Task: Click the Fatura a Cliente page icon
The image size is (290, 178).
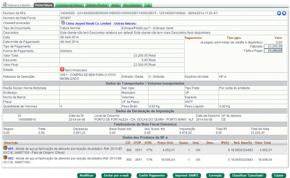Action: [x=5, y=5]
